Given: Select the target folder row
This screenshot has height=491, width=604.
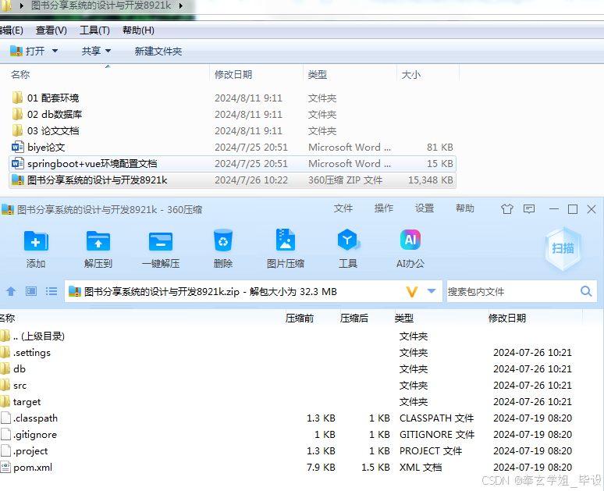Looking at the screenshot, I should pos(293,401).
